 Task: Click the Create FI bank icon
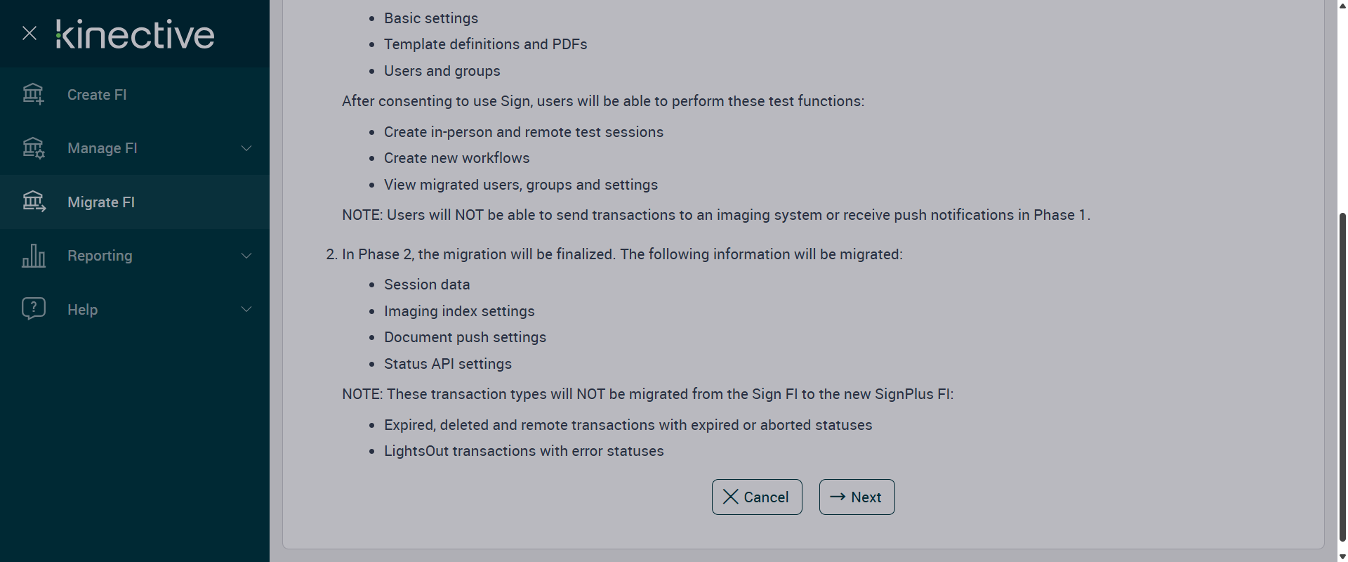point(33,94)
